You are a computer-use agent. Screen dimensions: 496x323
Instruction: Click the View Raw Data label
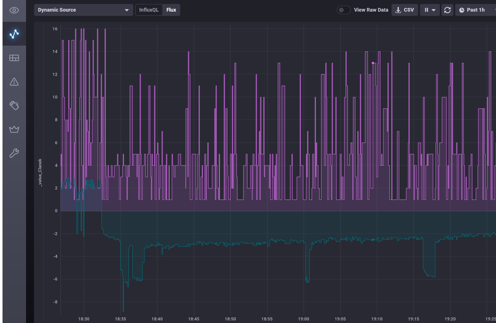point(371,10)
